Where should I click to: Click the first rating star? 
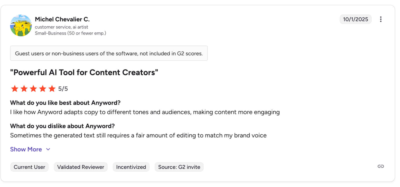pyautogui.click(x=15, y=88)
